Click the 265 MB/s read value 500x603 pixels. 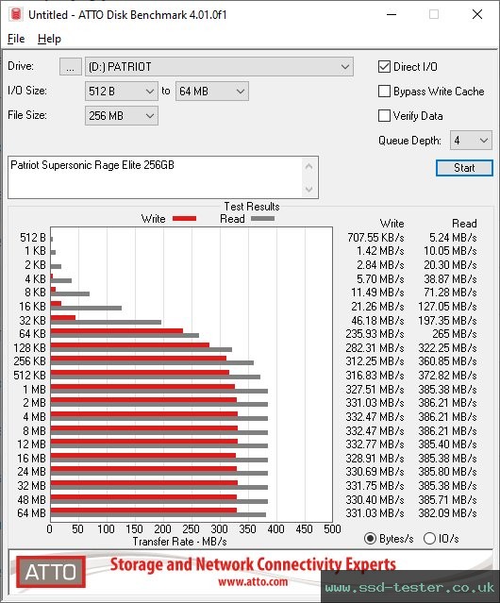pyautogui.click(x=455, y=333)
